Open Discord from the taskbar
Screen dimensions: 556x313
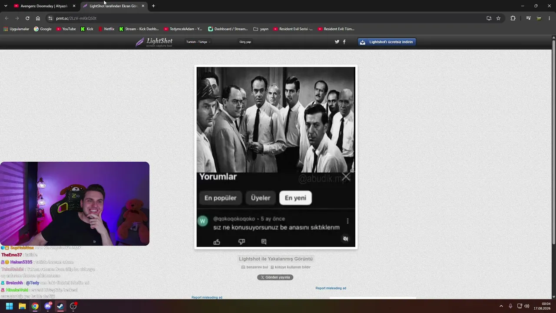48,306
